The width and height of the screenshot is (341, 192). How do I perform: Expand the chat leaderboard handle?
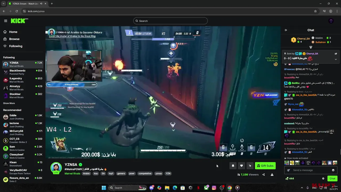click(311, 47)
